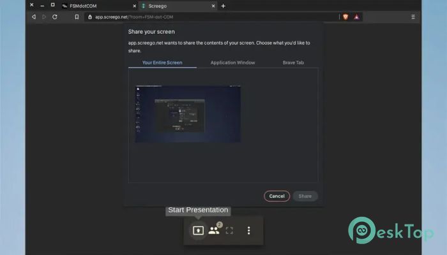Image resolution: width=447 pixels, height=255 pixels.
Task: Select the entire screen preview thumbnail
Action: coord(188,114)
